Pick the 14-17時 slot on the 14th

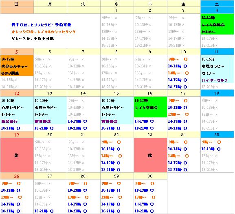click(x=77, y=121)
